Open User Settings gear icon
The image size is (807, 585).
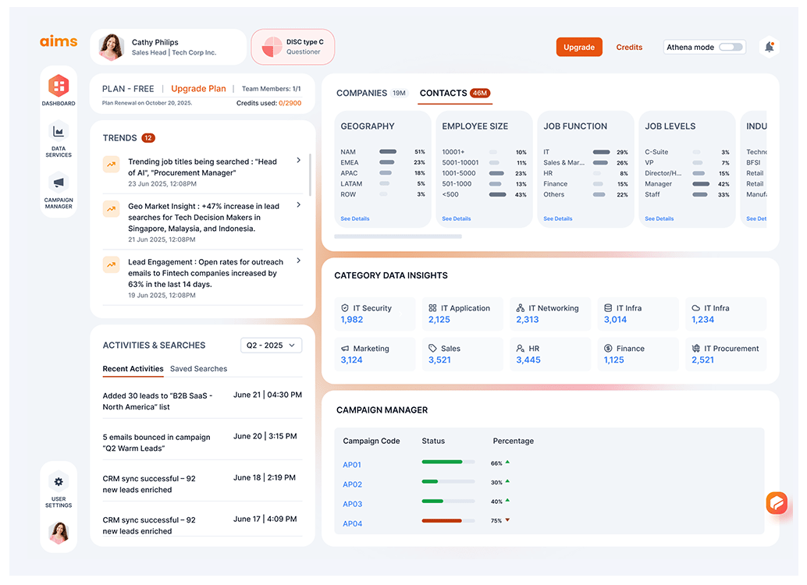click(59, 481)
